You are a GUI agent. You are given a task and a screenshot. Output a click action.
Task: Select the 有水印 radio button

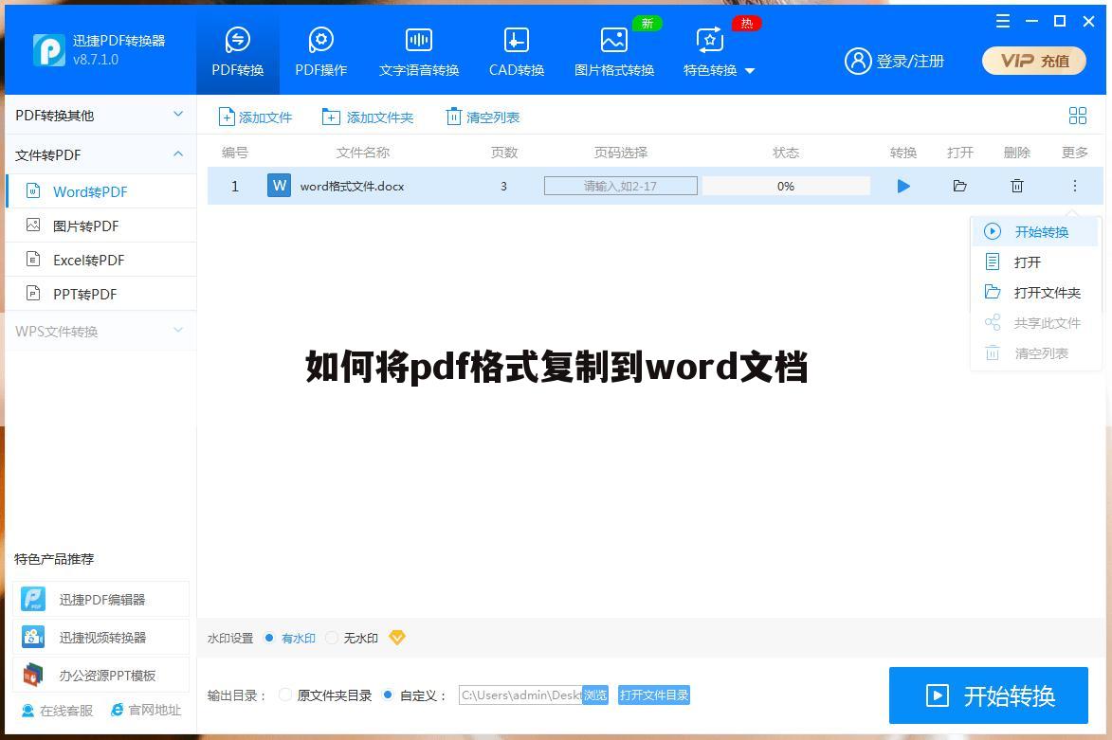tap(269, 638)
